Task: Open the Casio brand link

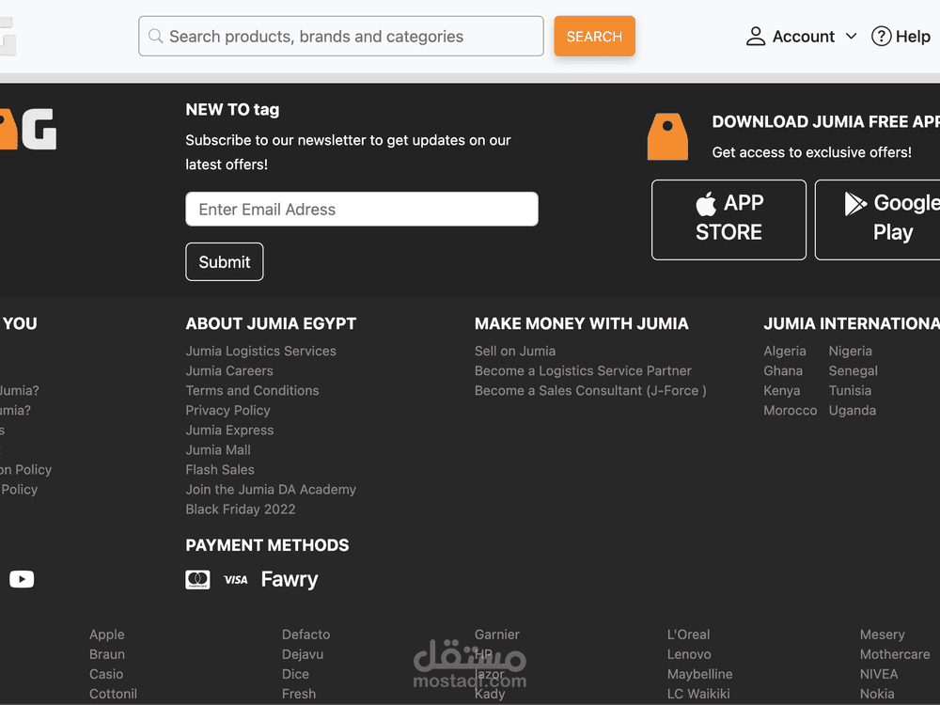Action: [106, 674]
